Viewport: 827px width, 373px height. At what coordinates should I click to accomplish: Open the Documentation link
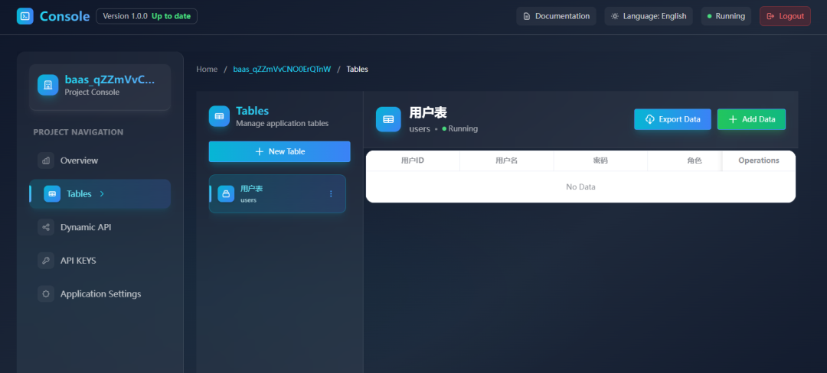click(x=557, y=16)
